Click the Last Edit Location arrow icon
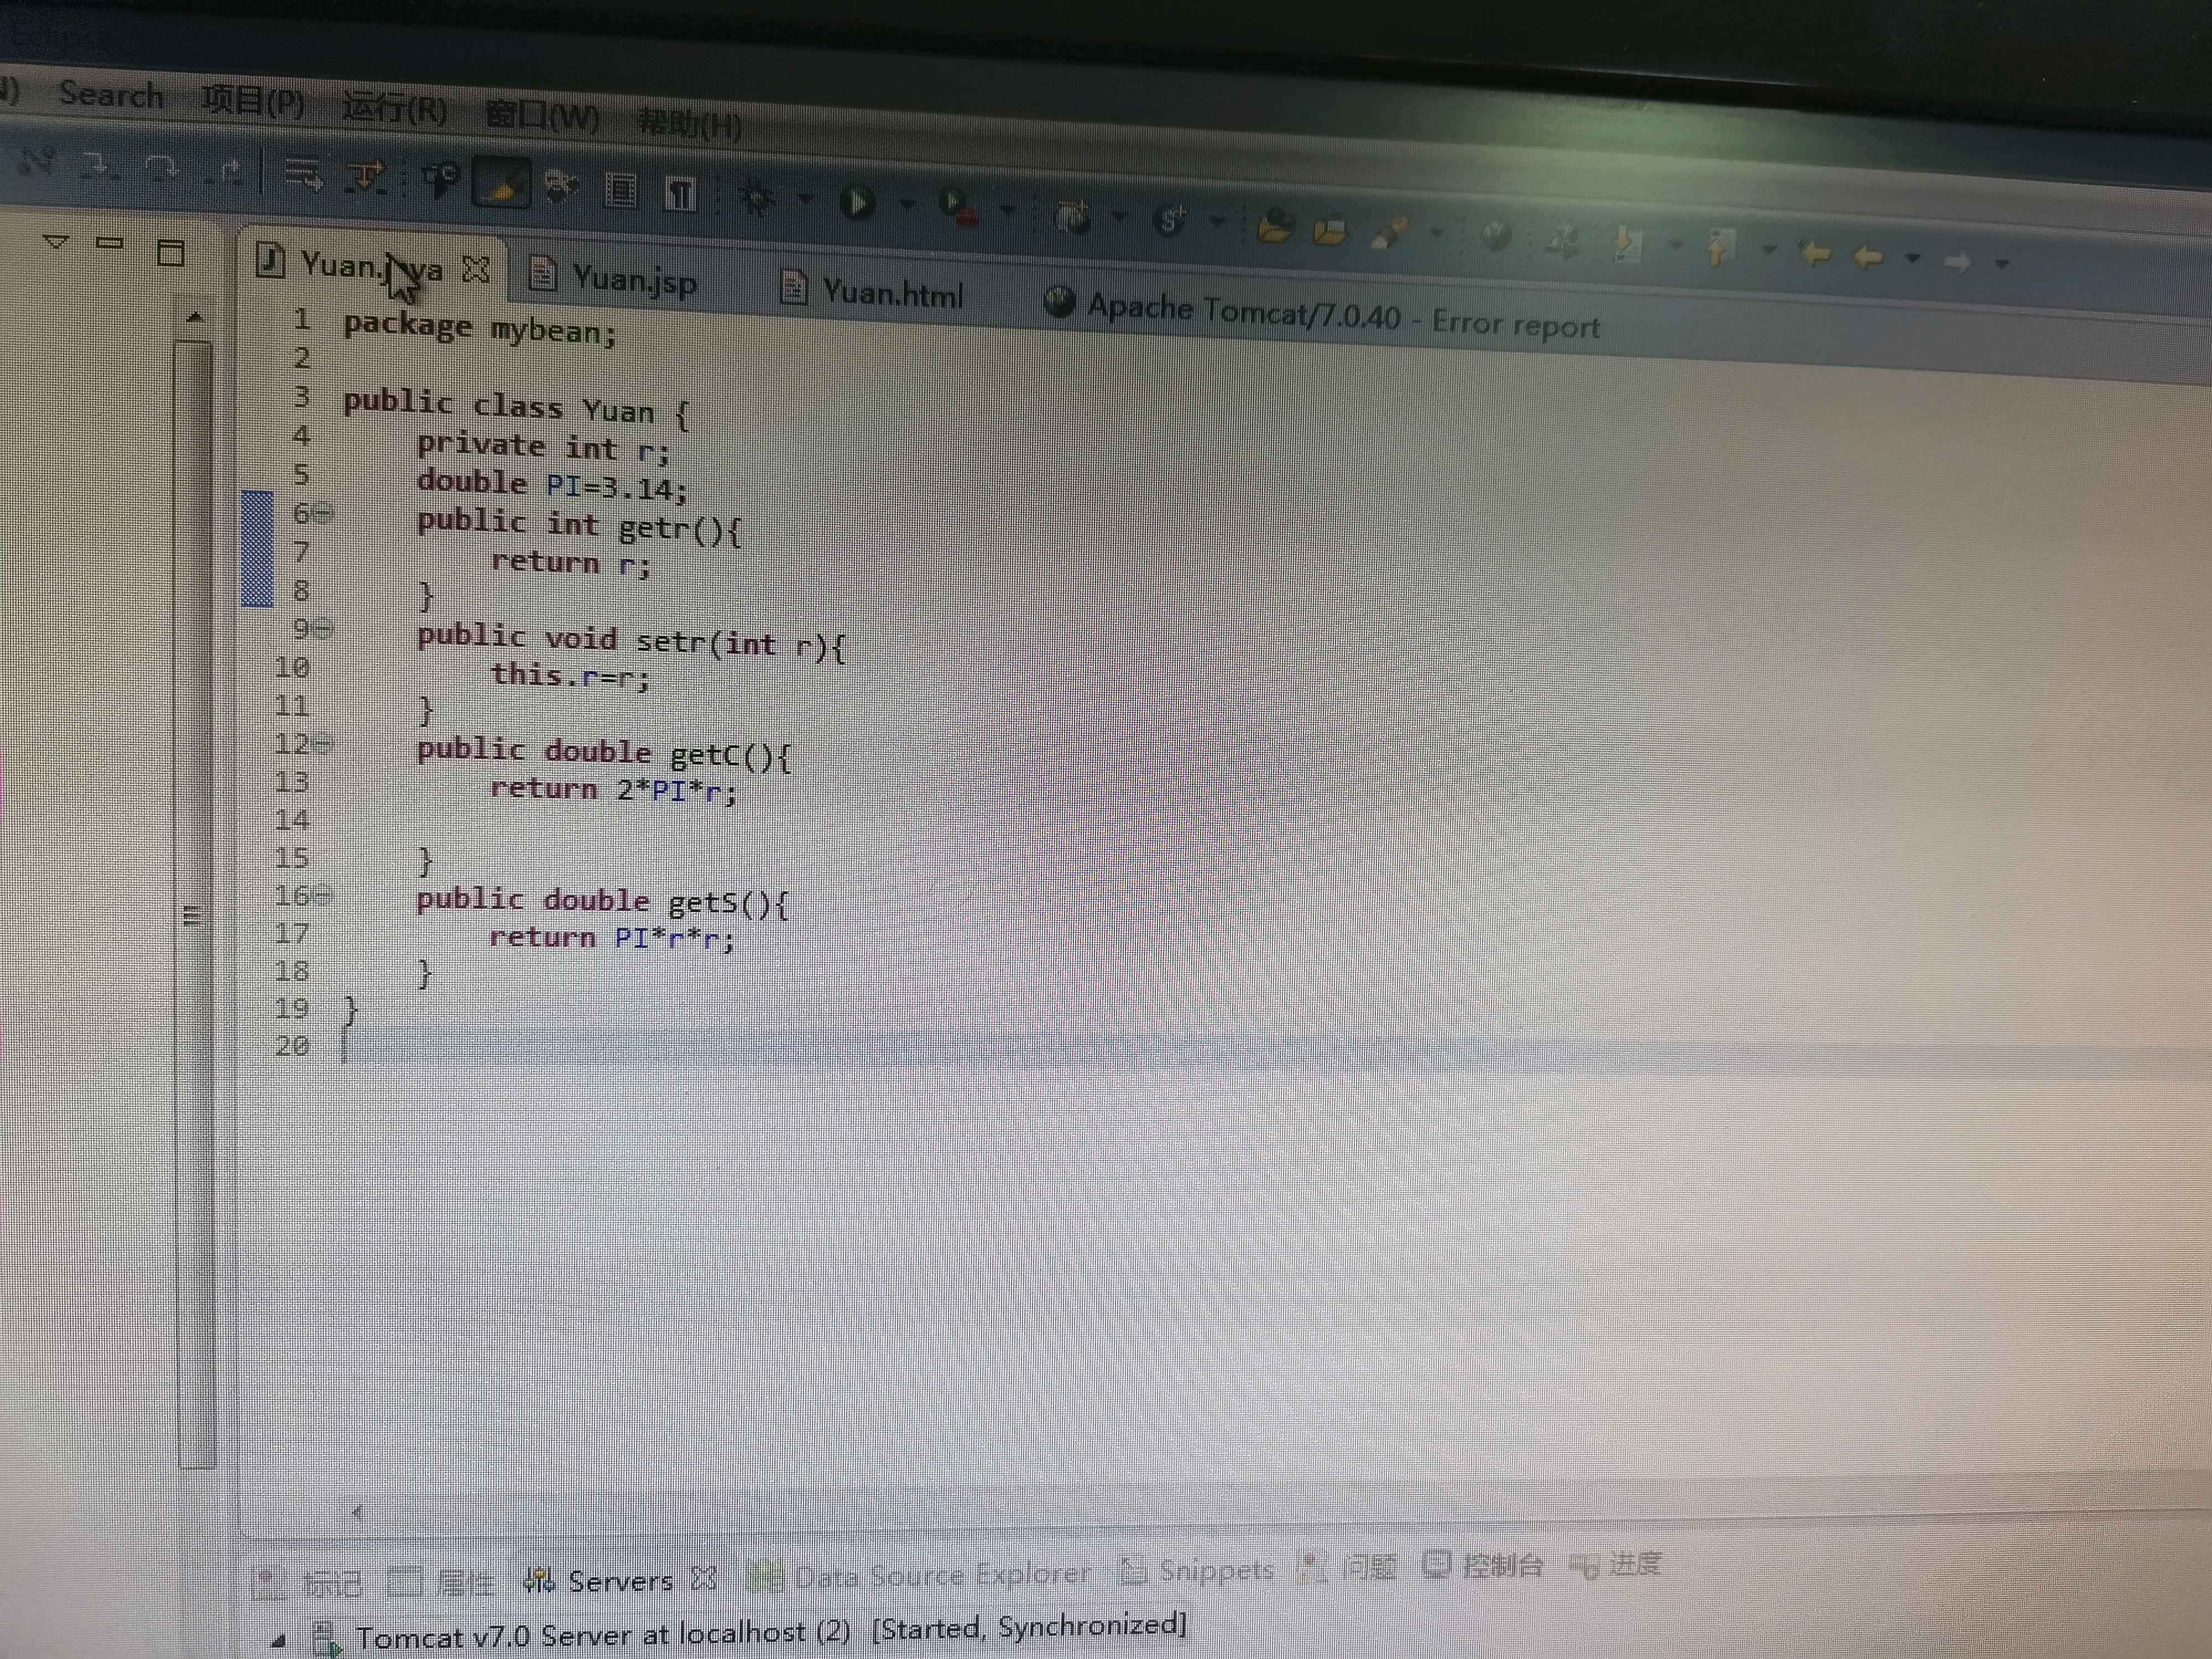The image size is (2212, 1659). point(1815,253)
